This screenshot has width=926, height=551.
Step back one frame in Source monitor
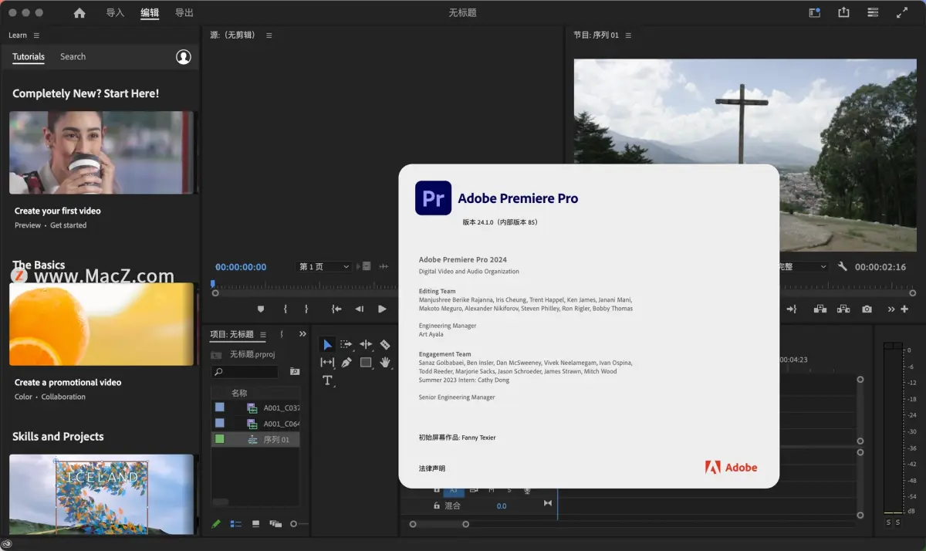pos(359,309)
